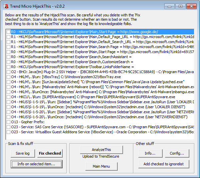This screenshot has height=178, width=200.
Task: Click Add checked to ignorelist
Action: coord(164,164)
